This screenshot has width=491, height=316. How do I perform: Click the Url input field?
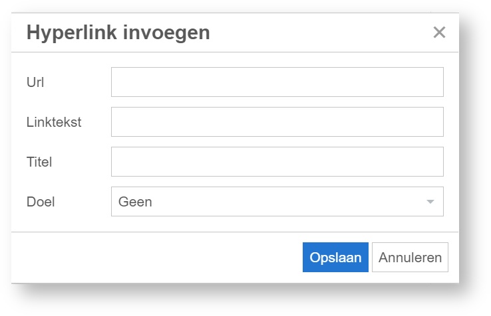click(277, 82)
